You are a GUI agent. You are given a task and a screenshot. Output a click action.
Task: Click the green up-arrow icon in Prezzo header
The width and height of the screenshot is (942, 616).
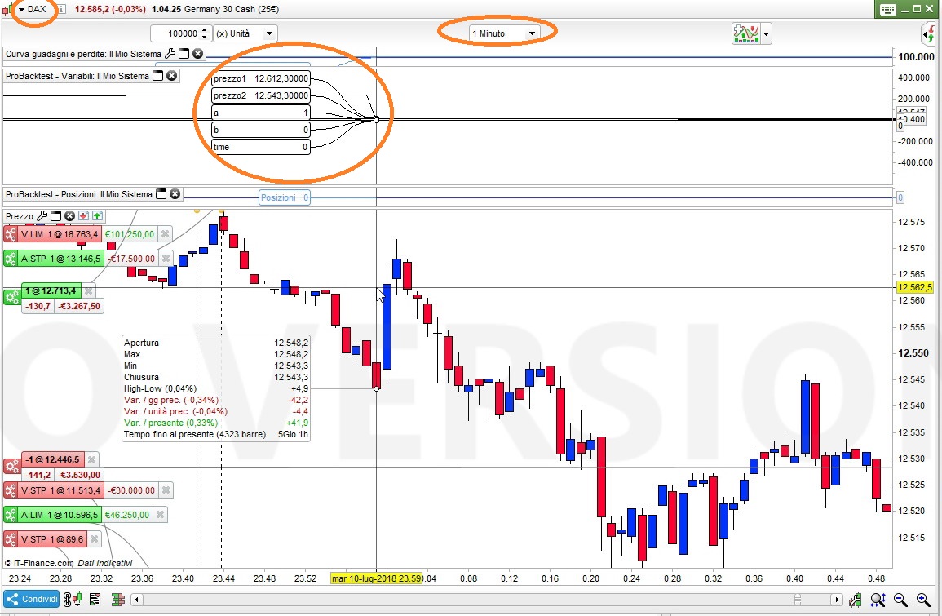[97, 215]
